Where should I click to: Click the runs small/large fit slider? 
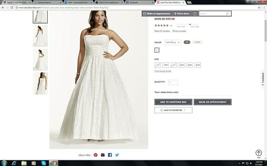[x=188, y=25]
